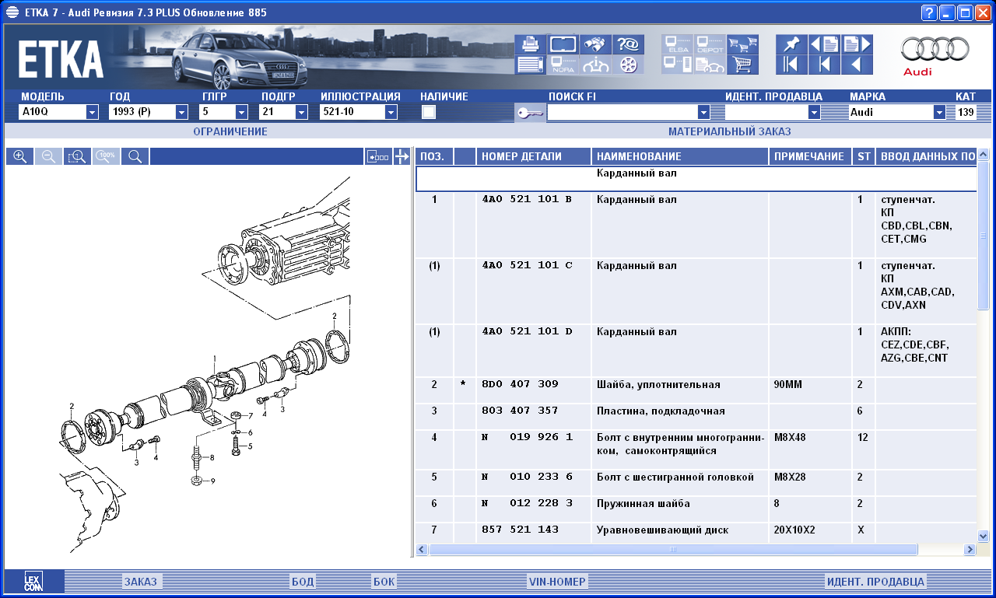Viewport: 996px width, 598px height.
Task: Select row Пружинная шайба
Action: pyautogui.click(x=644, y=503)
